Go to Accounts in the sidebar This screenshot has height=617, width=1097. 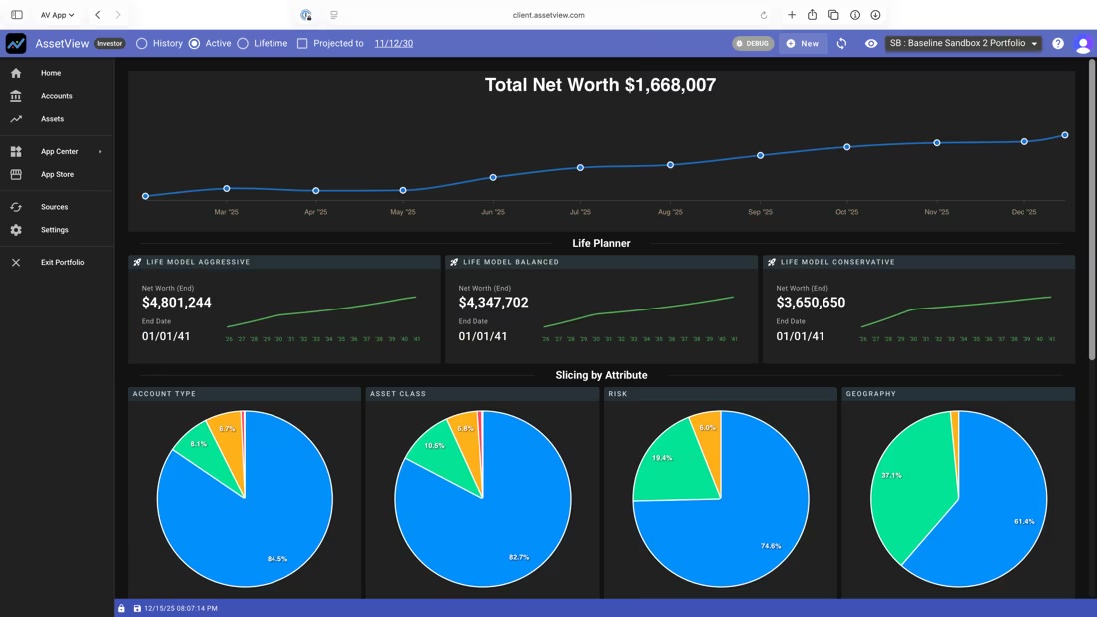[56, 96]
